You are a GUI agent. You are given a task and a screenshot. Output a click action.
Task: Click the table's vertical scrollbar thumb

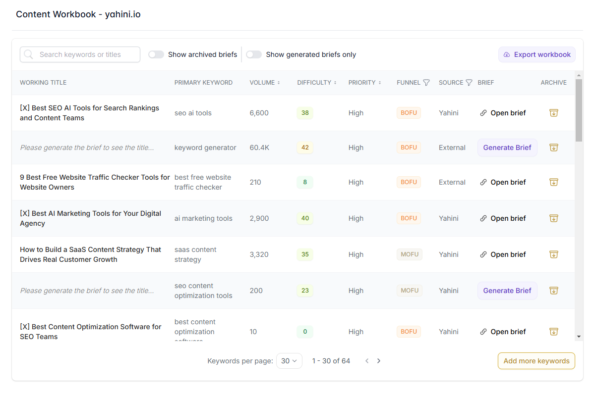[579, 110]
